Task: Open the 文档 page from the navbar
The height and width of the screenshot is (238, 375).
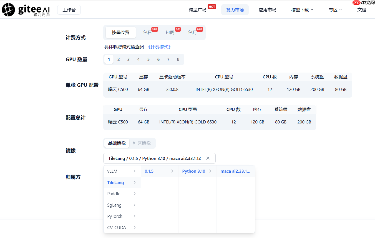Action: click(x=362, y=9)
